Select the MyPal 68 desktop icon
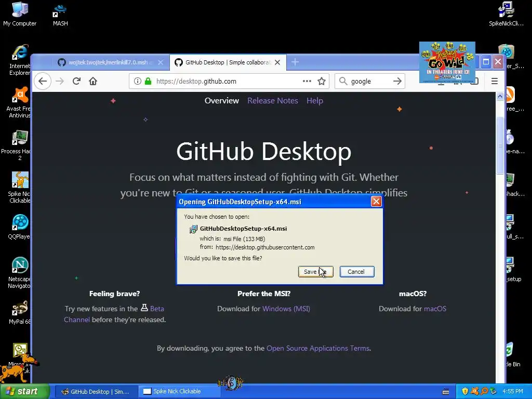Image resolution: width=532 pixels, height=399 pixels. click(20, 312)
